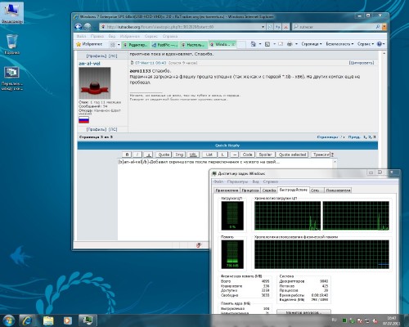Viewport: 409px width, 327px height.
Task: Click the user avatar image of an-al-vel
Action: 95,83
